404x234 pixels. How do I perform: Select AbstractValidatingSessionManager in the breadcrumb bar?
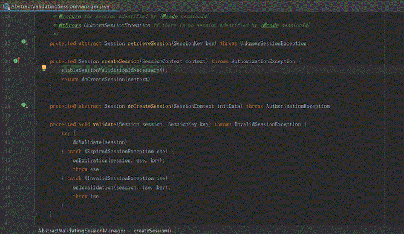click(81, 231)
